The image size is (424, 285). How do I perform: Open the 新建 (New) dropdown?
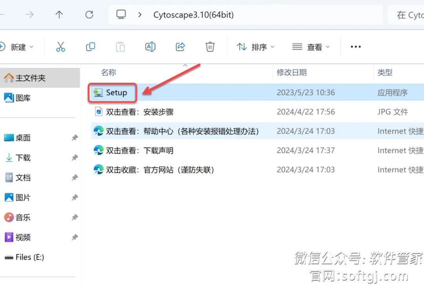point(17,47)
